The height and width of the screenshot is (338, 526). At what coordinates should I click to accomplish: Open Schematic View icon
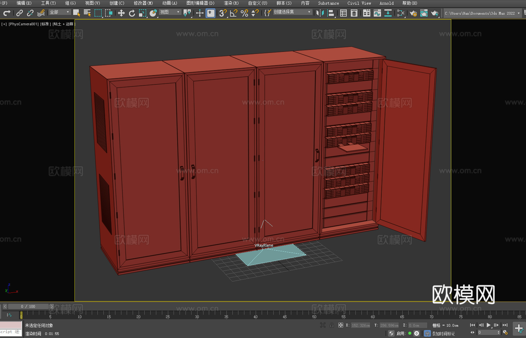click(388, 13)
